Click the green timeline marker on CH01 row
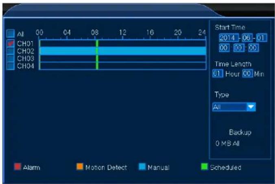This screenshot has height=184, width=275. [97, 43]
